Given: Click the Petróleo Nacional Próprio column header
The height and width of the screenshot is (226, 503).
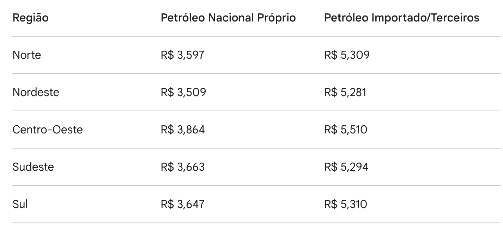Looking at the screenshot, I should (x=228, y=18).
